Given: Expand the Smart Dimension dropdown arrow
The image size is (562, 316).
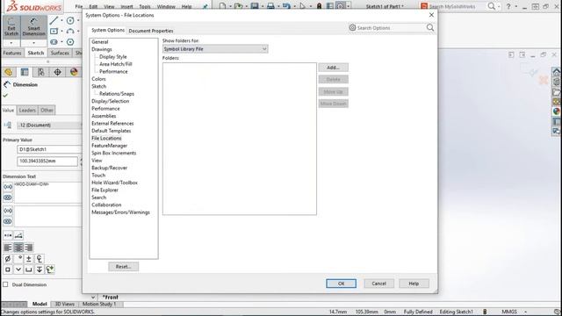Looking at the screenshot, I should pyautogui.click(x=33, y=43).
